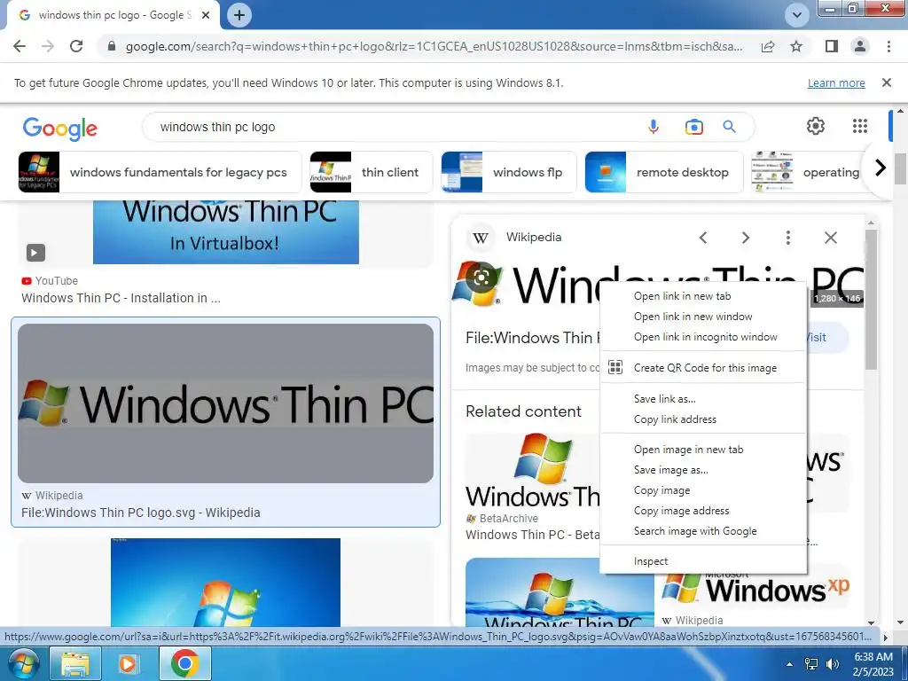
Task: Open the Google apps grid
Action: 860,126
